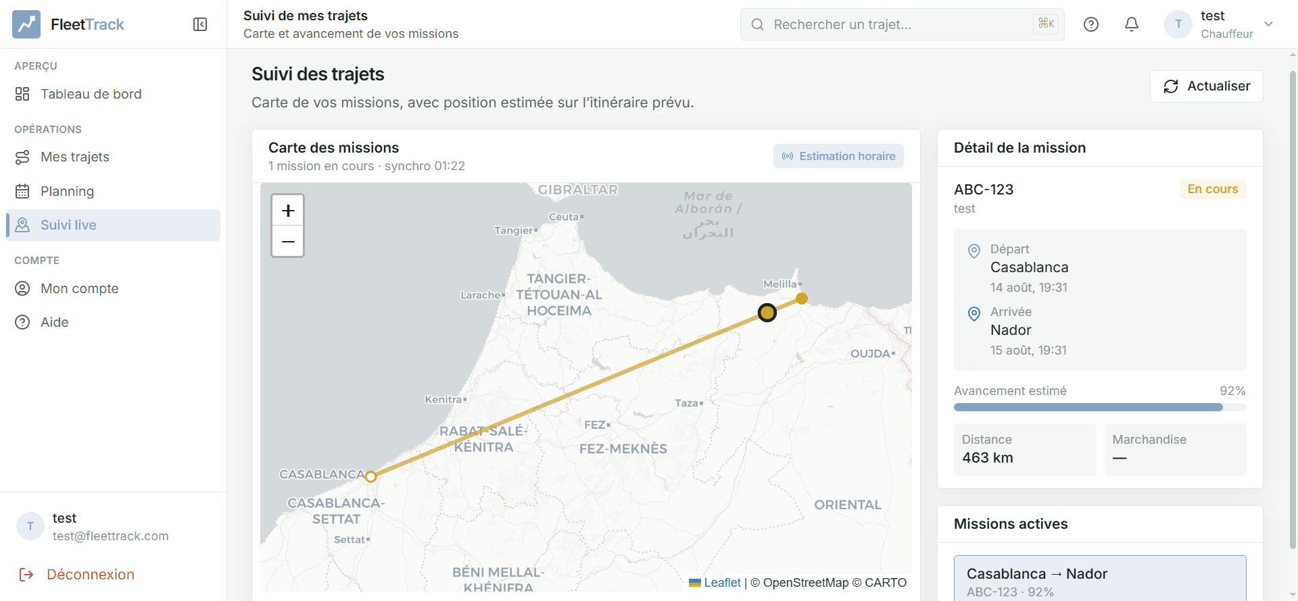The image size is (1298, 601).
Task: Click the current position marker on map
Action: pyautogui.click(x=767, y=313)
